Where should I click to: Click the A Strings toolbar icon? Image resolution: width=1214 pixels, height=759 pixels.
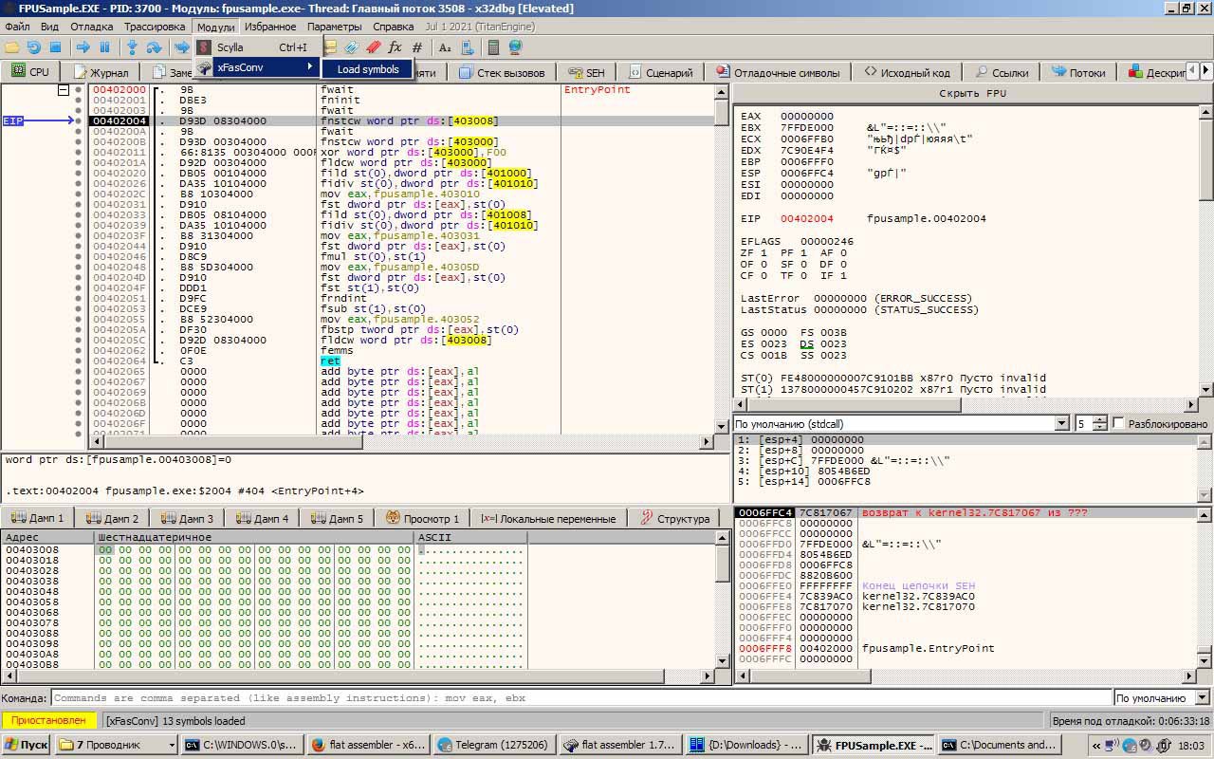tap(444, 46)
